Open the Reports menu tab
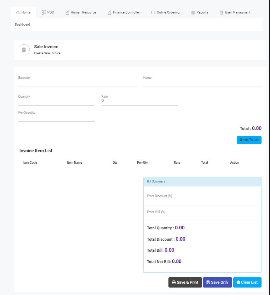 pyautogui.click(x=202, y=12)
